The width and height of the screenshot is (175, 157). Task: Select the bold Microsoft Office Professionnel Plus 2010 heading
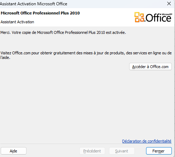(x=40, y=13)
